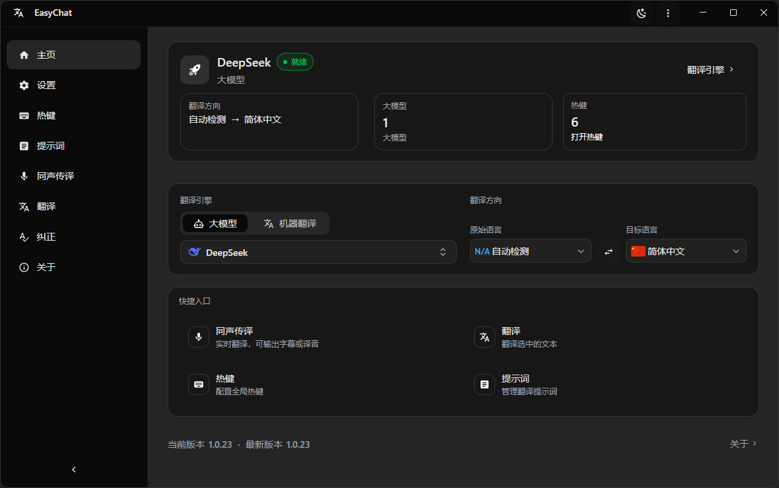Open 同声传译 in the sidebar
The image size is (779, 488).
tap(73, 176)
